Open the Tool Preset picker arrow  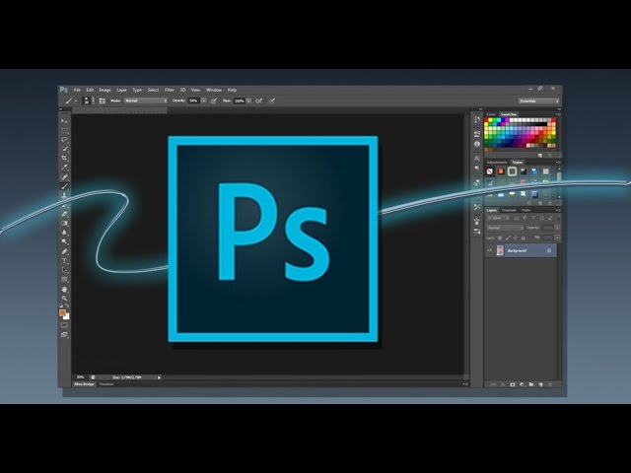tap(75, 101)
